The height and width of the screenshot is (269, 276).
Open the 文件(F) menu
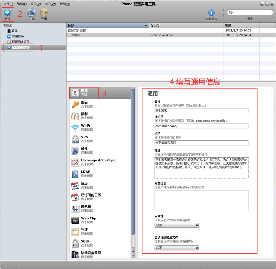coord(8,4)
